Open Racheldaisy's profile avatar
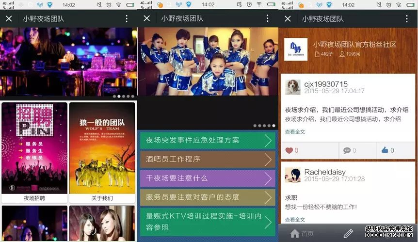 pos(293,175)
